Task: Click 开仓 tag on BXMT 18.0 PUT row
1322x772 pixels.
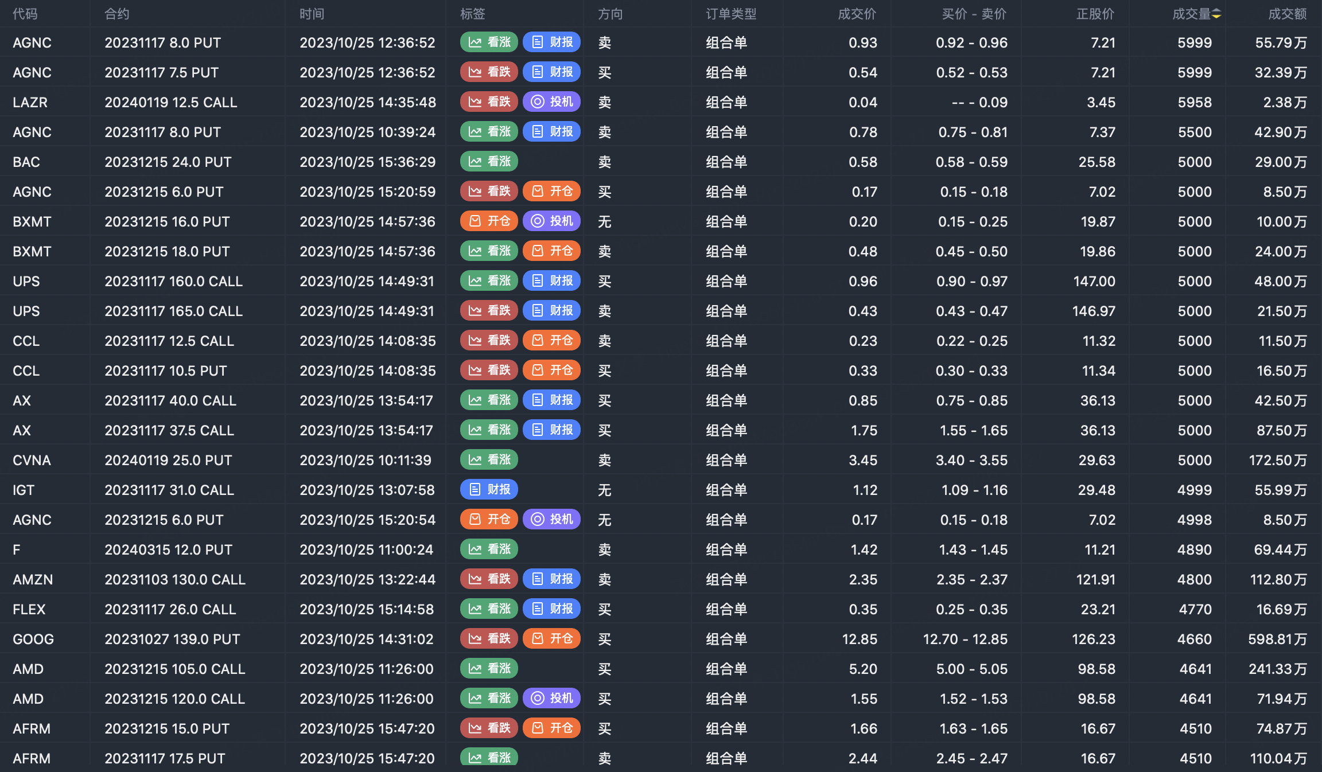Action: [551, 251]
